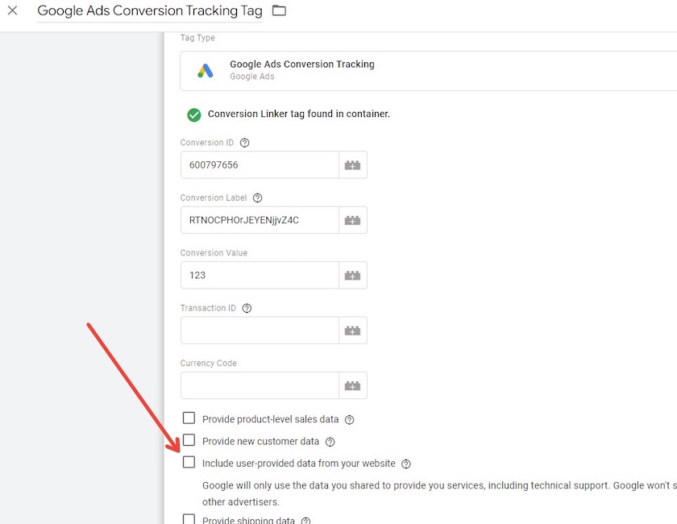Enable Provide product-level sales data checkbox
The image size is (677, 524).
[x=189, y=418]
